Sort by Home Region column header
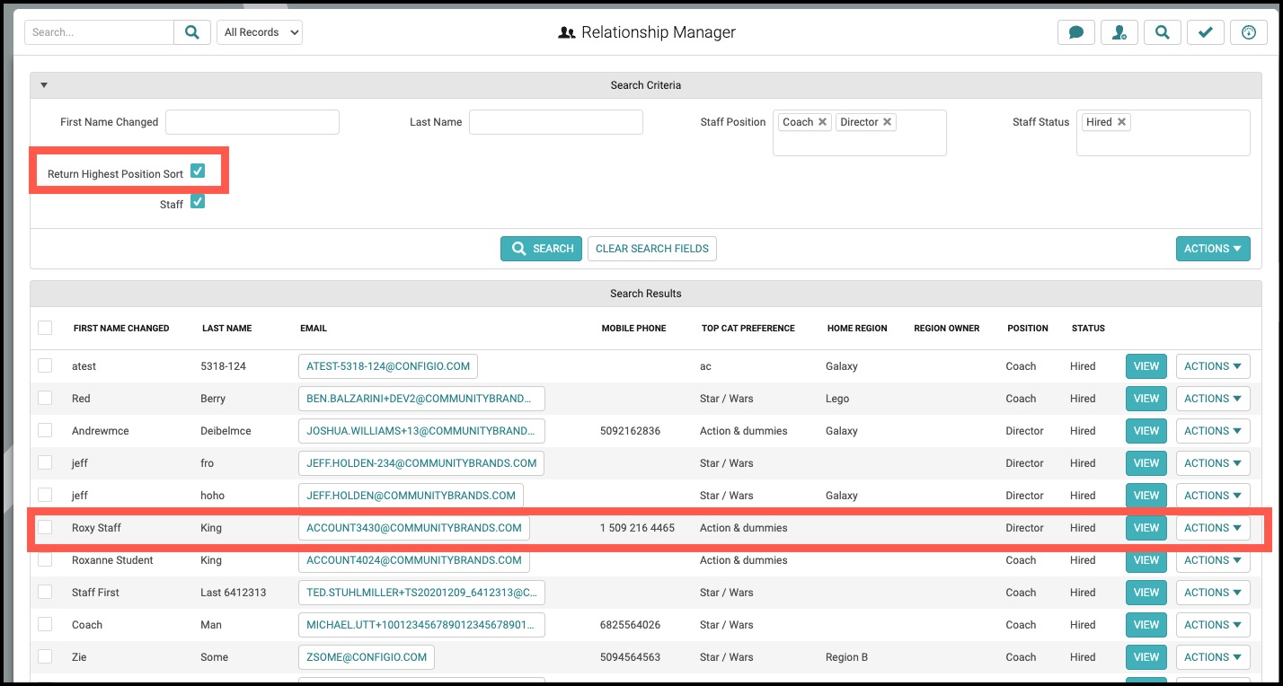The height and width of the screenshot is (686, 1283). [x=857, y=329]
